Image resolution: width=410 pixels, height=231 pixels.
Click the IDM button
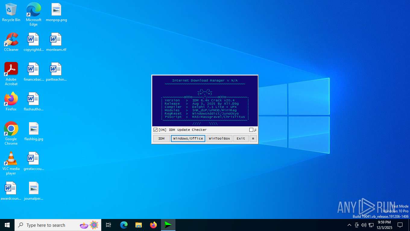coord(162,139)
